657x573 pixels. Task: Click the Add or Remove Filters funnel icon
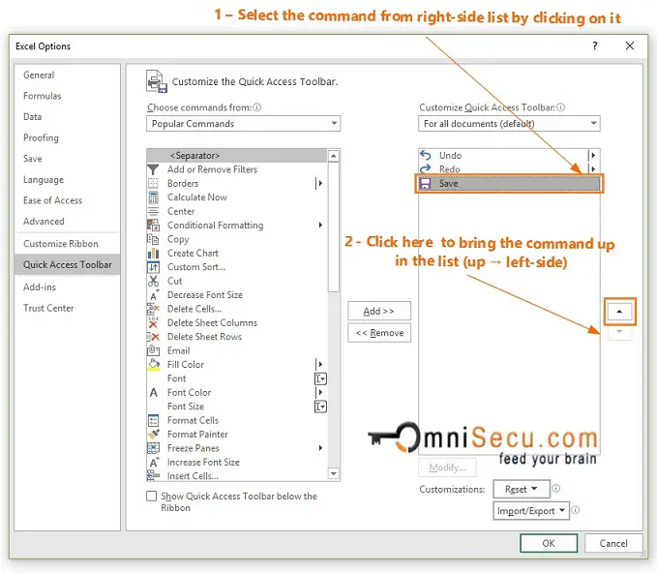[153, 169]
